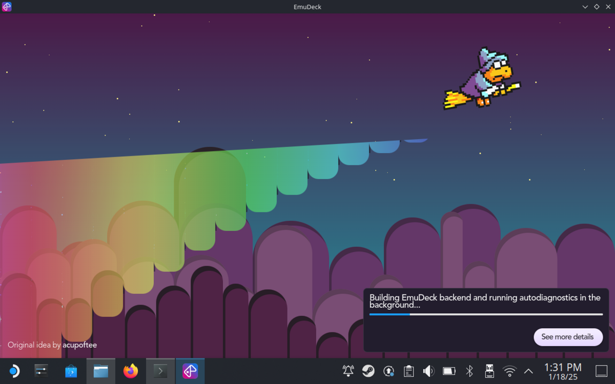Viewport: 615px width, 384px height.
Task: Click the Show Desktop button
Action: click(x=601, y=371)
